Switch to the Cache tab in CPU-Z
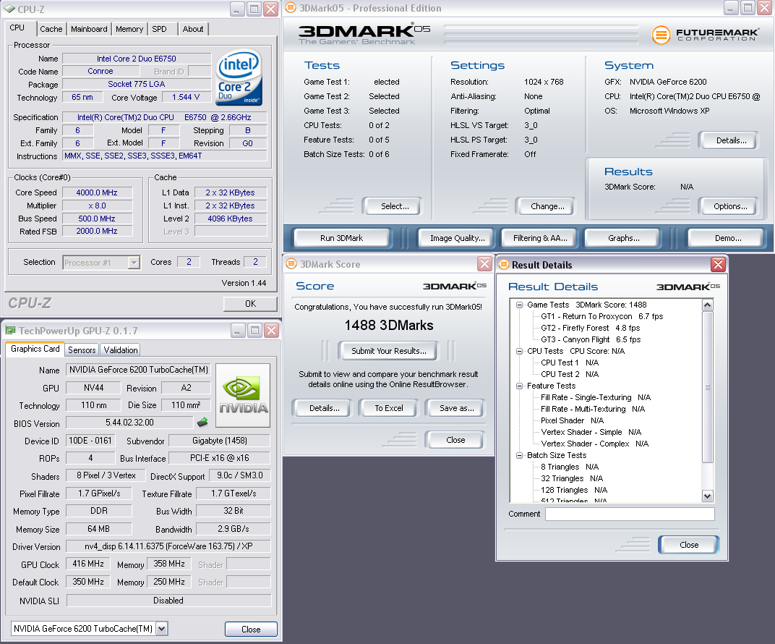This screenshot has height=644, width=775. 51,29
